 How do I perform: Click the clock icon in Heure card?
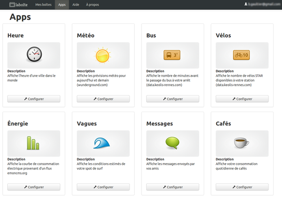coord(34,54)
